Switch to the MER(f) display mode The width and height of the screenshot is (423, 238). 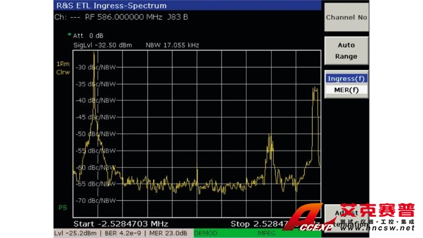(346, 90)
